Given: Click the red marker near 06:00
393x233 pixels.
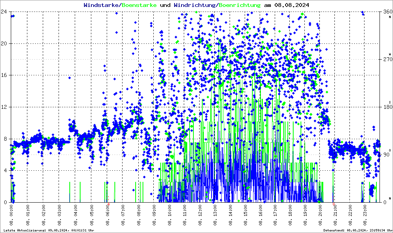Looking at the screenshot, I should [x=109, y=204].
